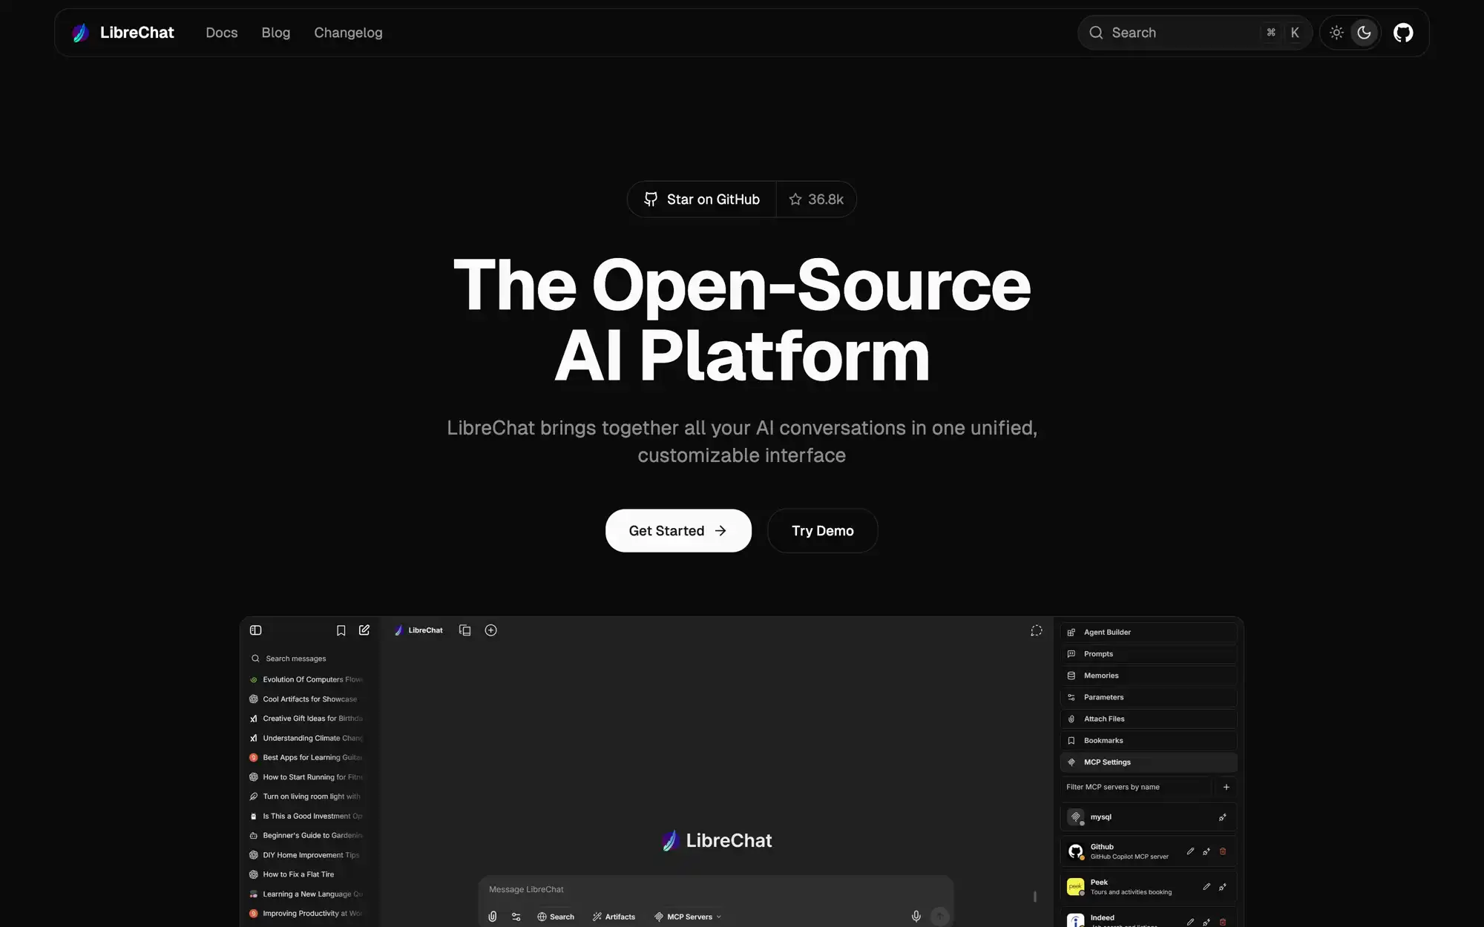Click the presets copy icon beside LibreChat

coord(465,630)
